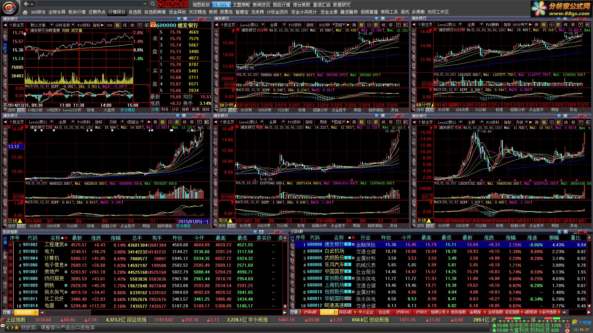Expand the Level2默认 dropdown in 30-minute chart
Image resolution: width=593 pixels, height=333 pixels.
pos(263,25)
